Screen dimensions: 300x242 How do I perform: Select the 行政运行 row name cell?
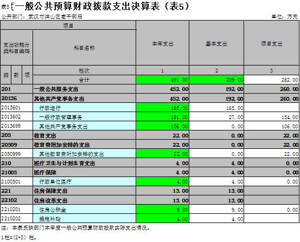click(x=84, y=108)
